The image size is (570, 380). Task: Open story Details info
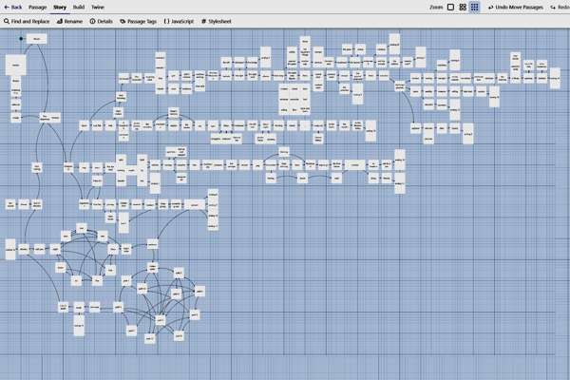click(102, 20)
